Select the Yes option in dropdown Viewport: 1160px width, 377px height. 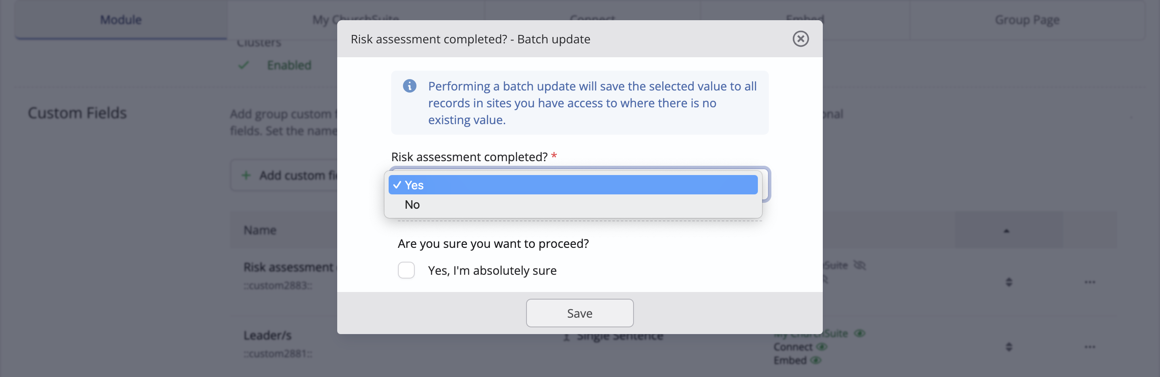tap(573, 185)
